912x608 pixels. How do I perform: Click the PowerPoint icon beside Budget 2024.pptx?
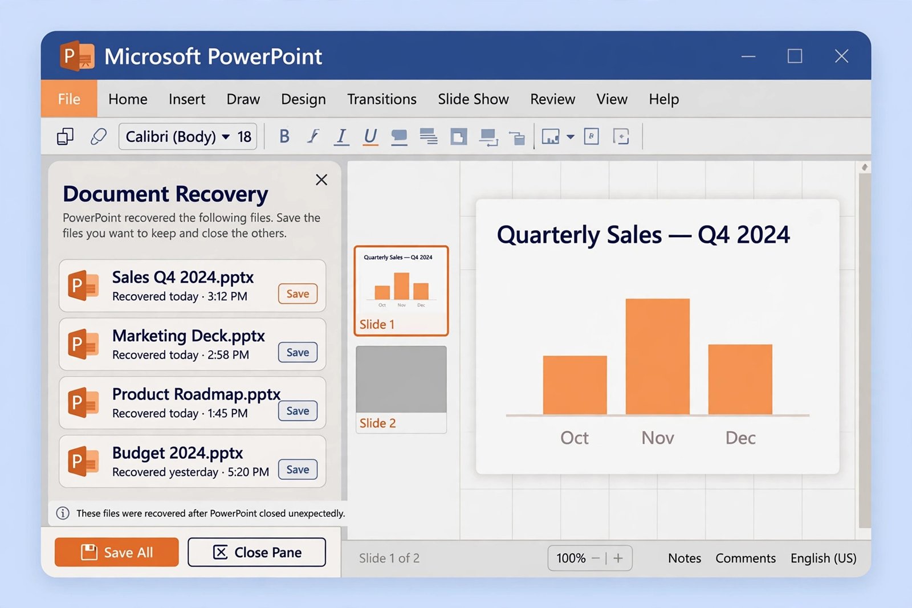tap(83, 461)
